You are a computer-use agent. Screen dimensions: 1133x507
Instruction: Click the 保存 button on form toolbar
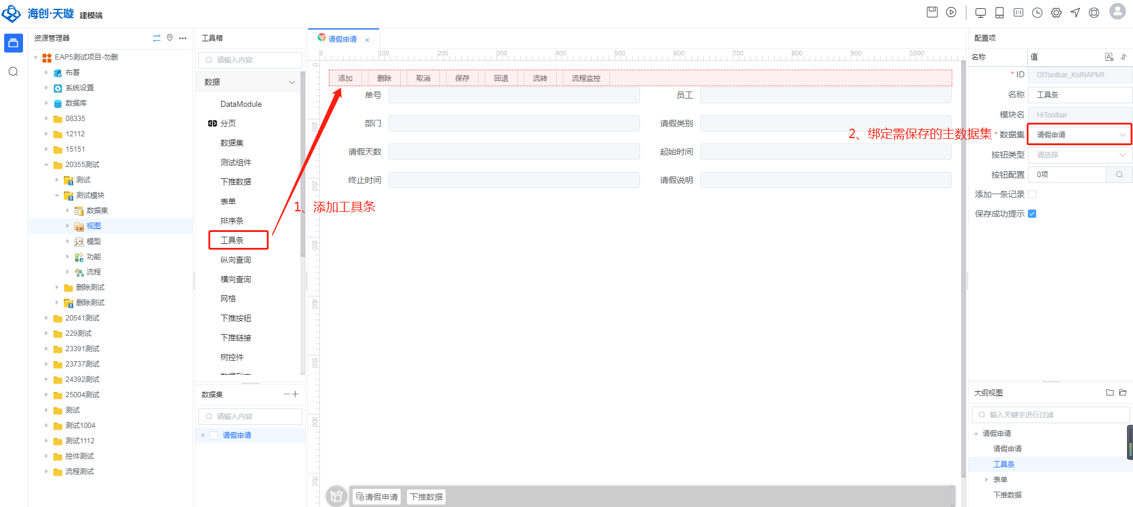coord(462,78)
